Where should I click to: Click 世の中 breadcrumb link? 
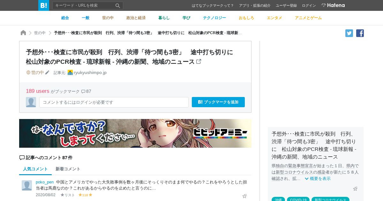click(40, 33)
